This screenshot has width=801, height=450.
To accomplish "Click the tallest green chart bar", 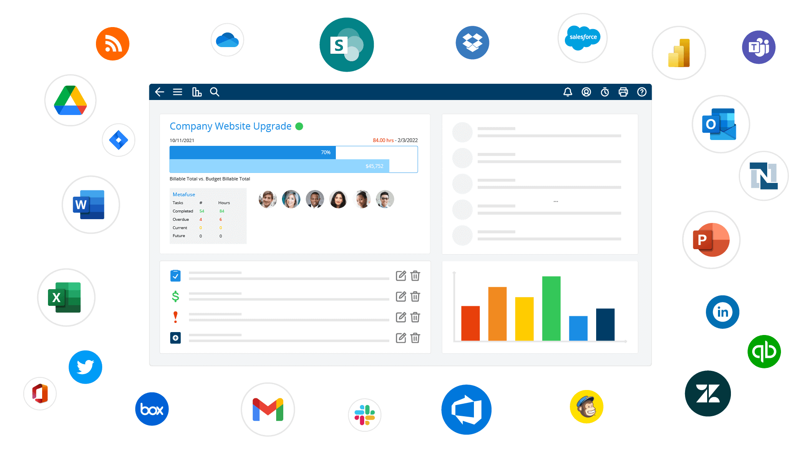I will click(551, 309).
